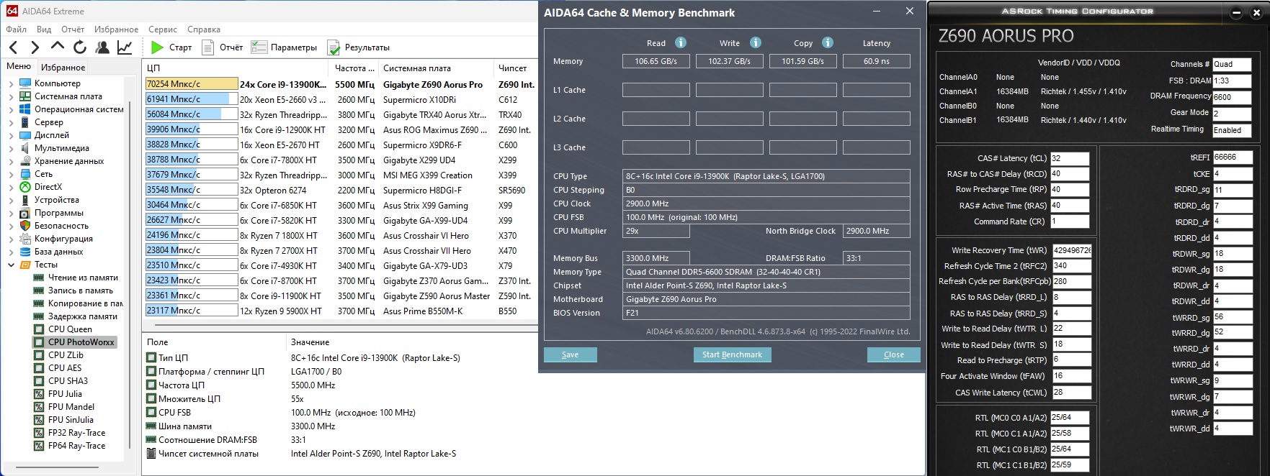
Task: Select FPU Julia test icon
Action: [x=39, y=394]
